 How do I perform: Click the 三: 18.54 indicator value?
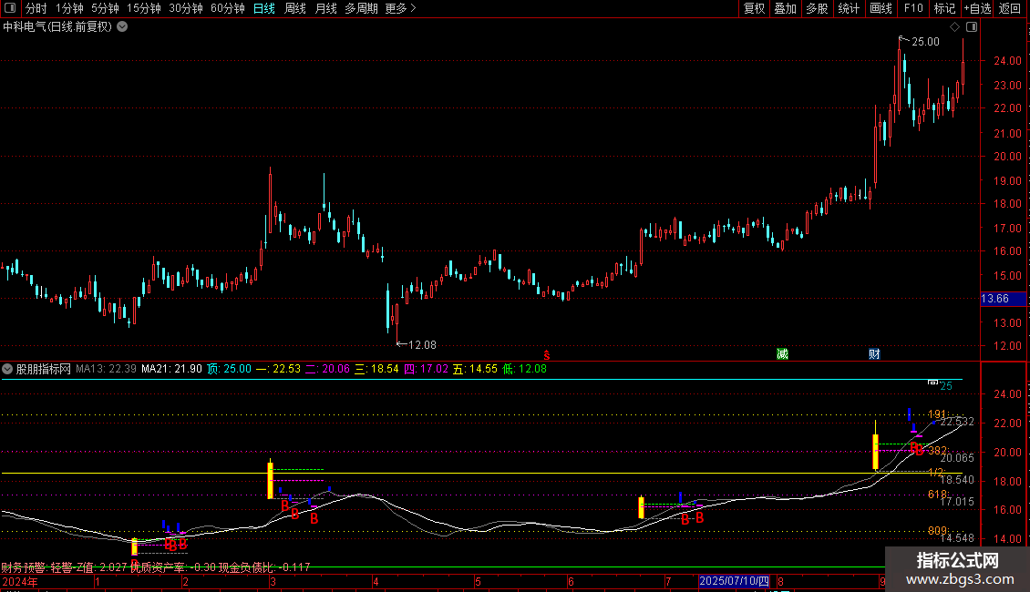point(376,369)
